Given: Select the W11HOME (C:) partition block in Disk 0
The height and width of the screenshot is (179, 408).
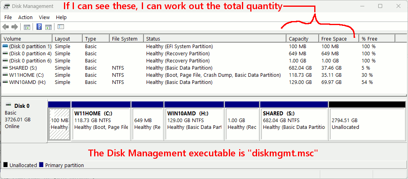Looking at the screenshot, I should click(101, 124).
